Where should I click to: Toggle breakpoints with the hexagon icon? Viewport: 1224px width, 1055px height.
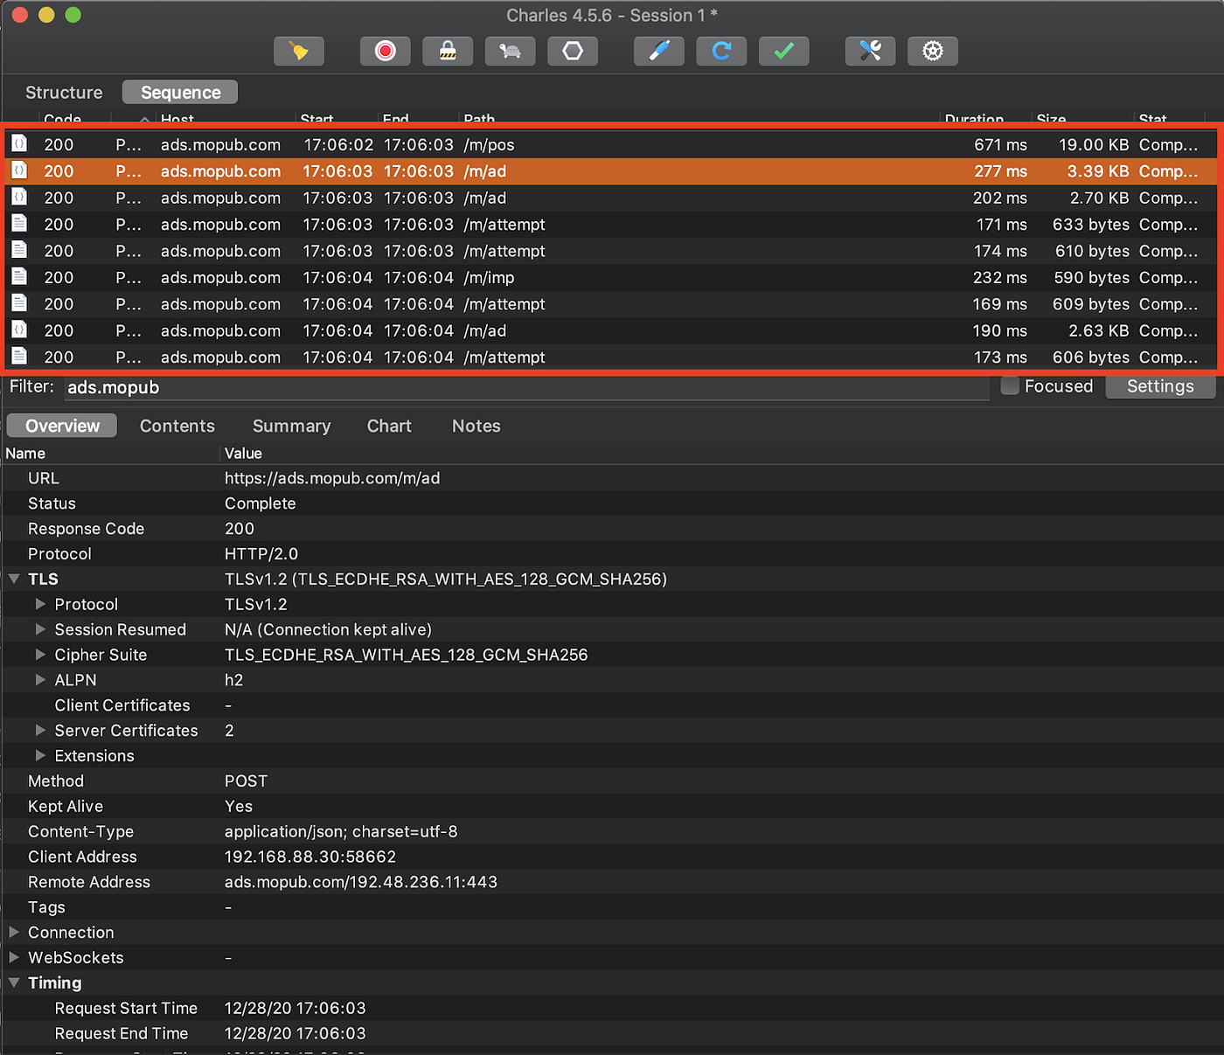coord(573,51)
